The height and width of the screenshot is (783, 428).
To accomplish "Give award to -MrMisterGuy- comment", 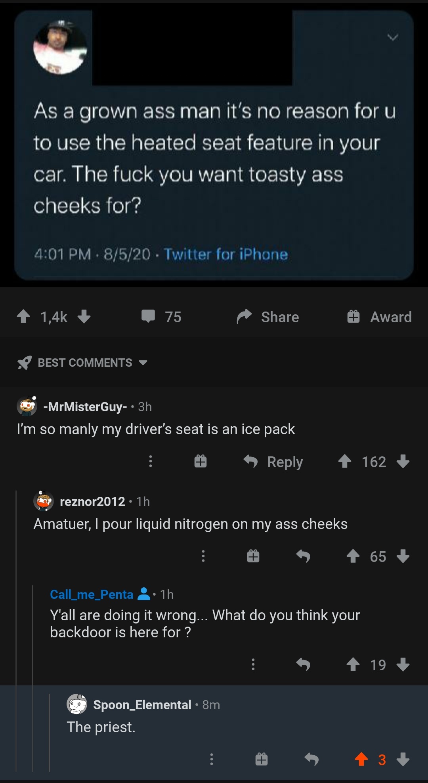I will click(x=201, y=461).
